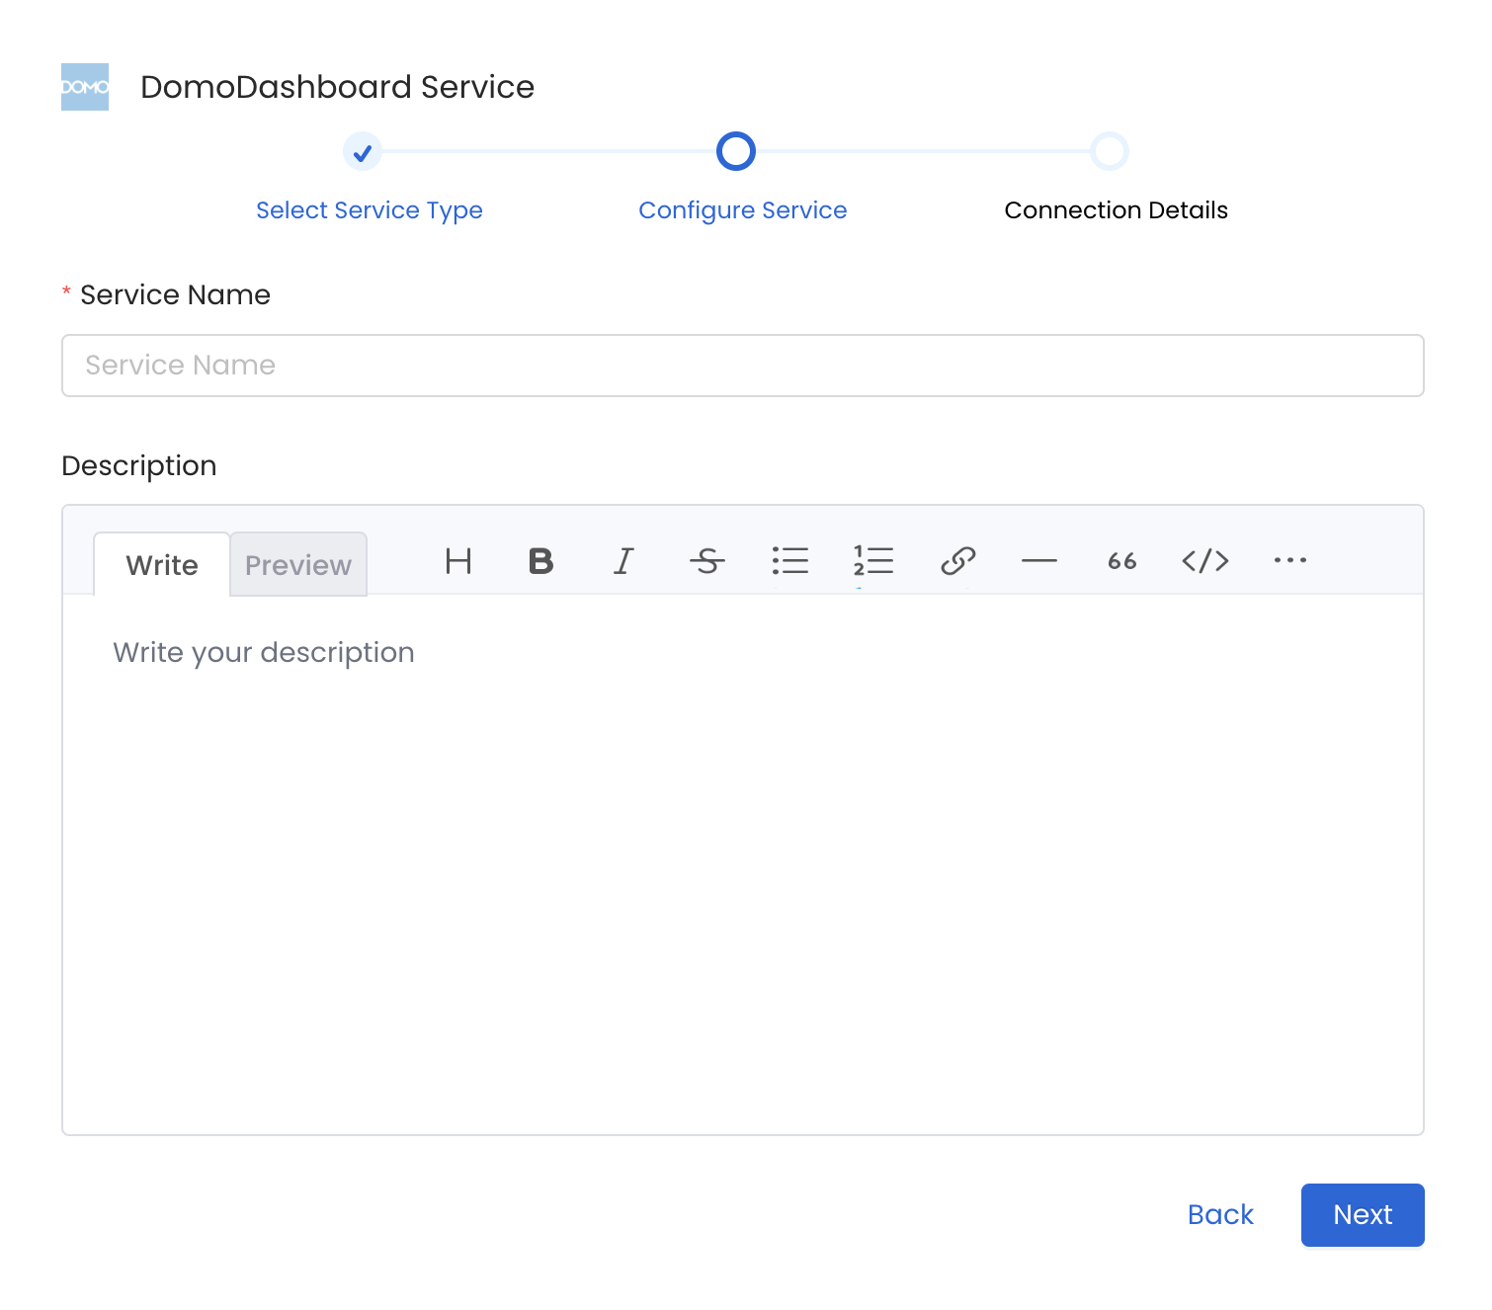Viewport: 1492px width, 1310px height.
Task: Click the Domo logo icon
Action: click(85, 86)
